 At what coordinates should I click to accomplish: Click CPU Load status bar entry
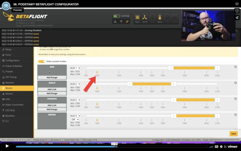pos(90,140)
